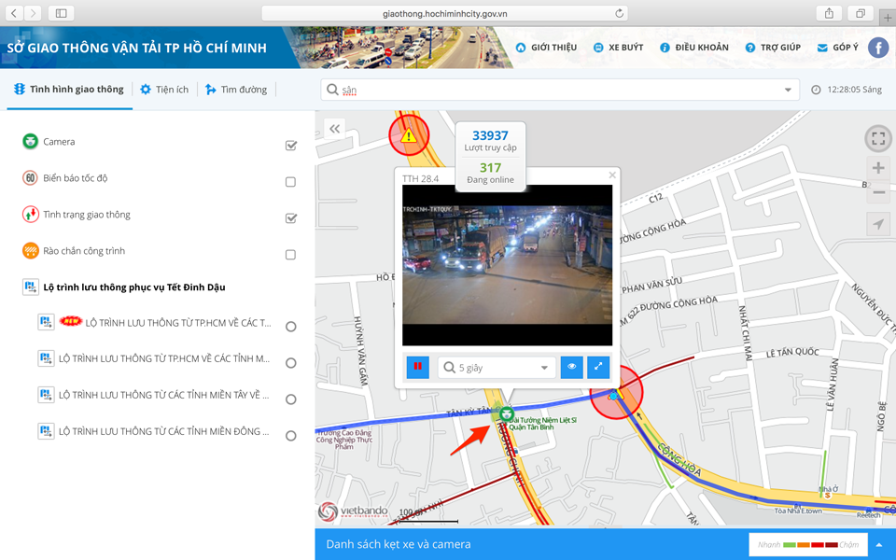Click the clock icon beside the time
Screen dimensions: 896x560
pyautogui.click(x=816, y=90)
